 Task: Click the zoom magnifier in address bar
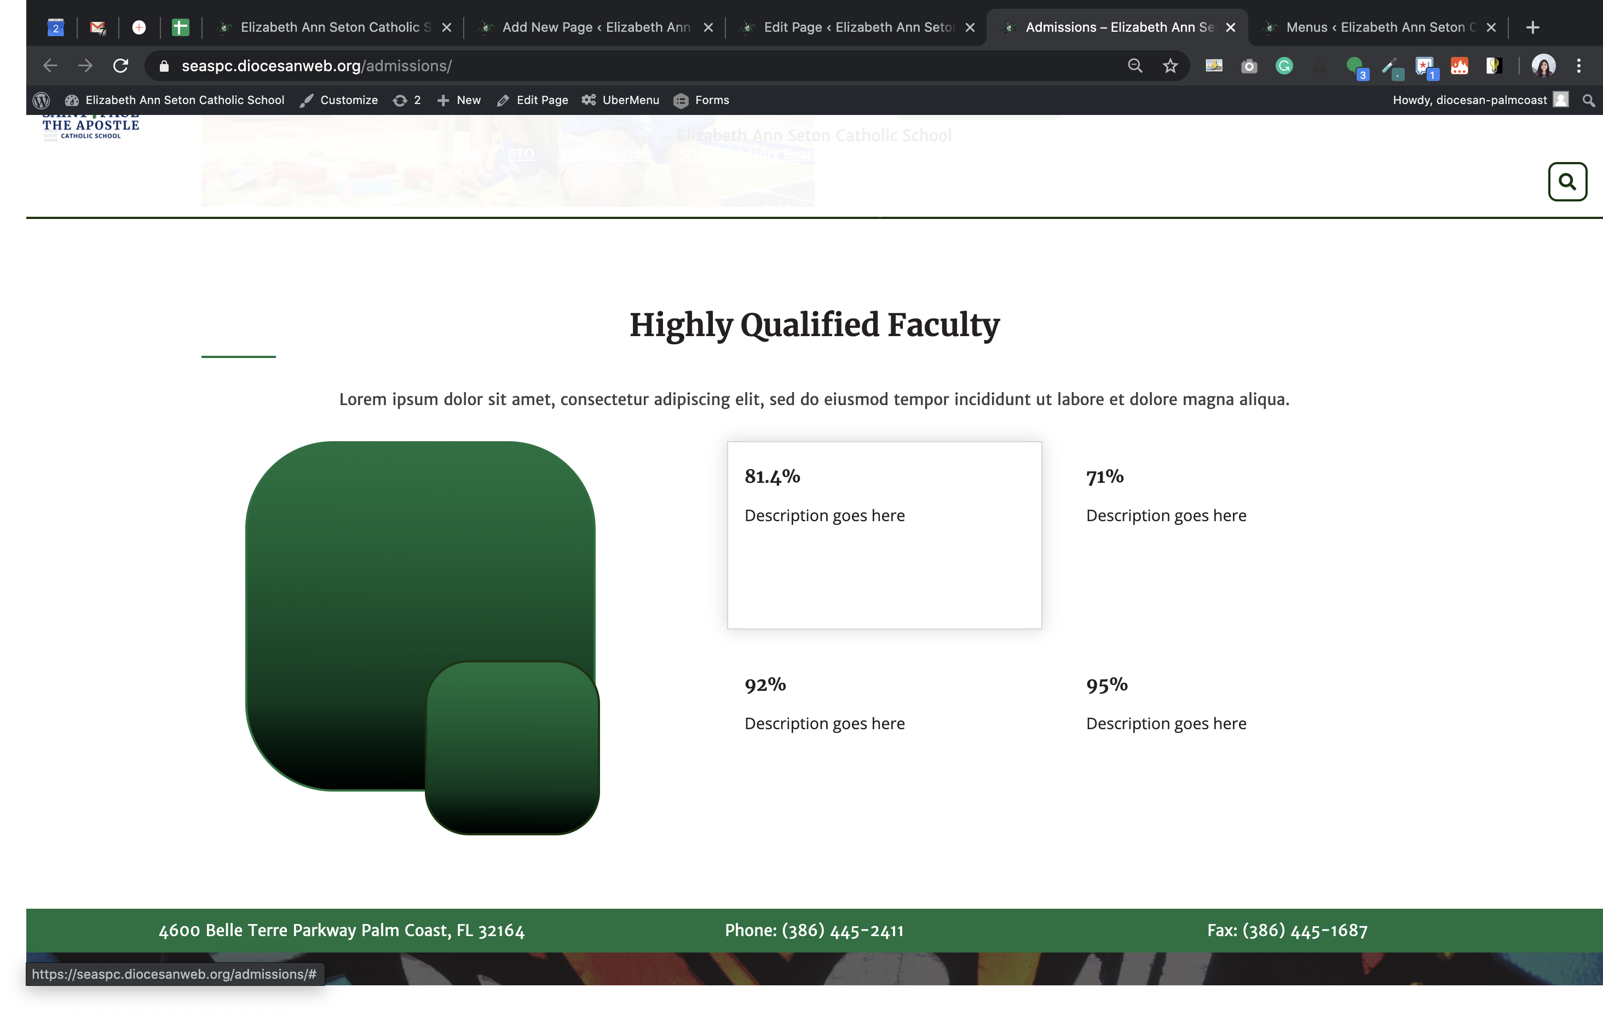[1135, 66]
